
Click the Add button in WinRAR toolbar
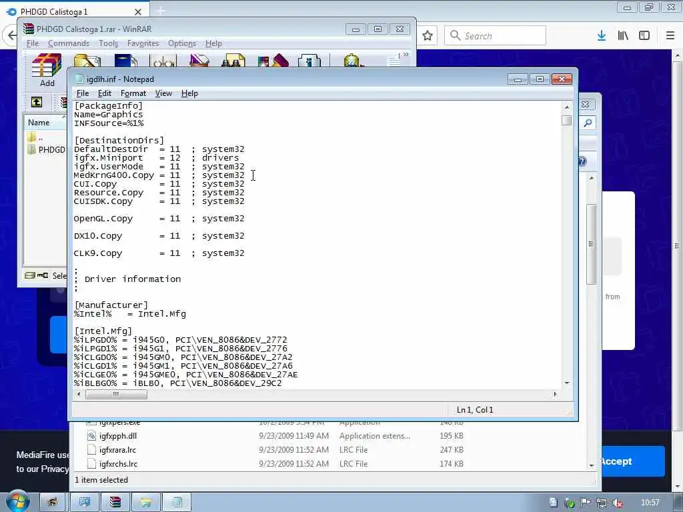[47, 69]
